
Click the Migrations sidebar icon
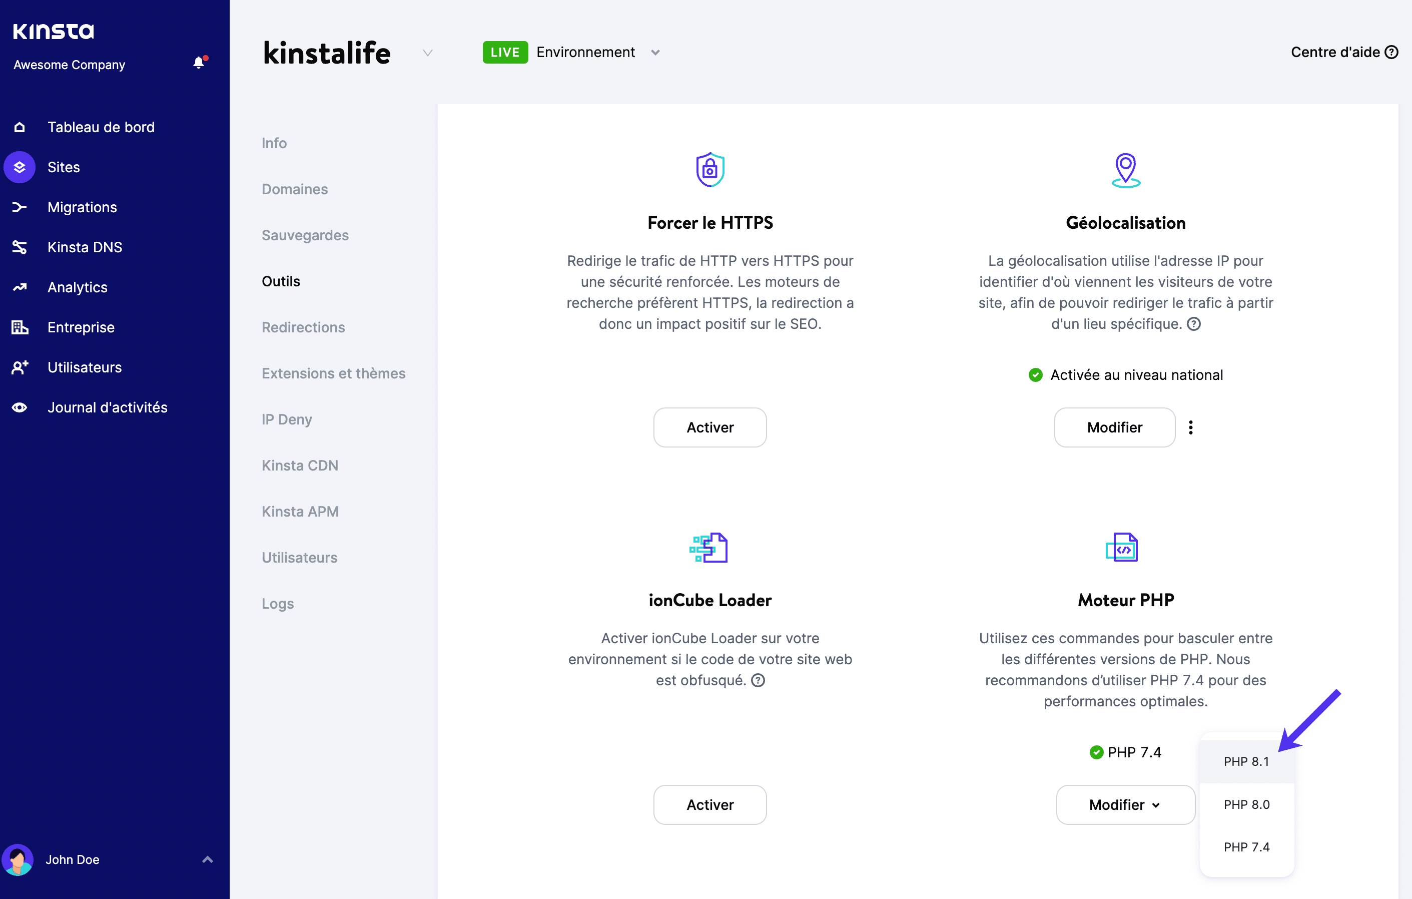pos(20,207)
